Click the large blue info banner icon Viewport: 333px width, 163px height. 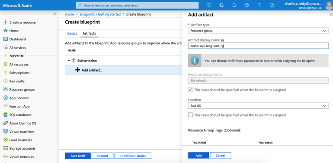click(195, 61)
